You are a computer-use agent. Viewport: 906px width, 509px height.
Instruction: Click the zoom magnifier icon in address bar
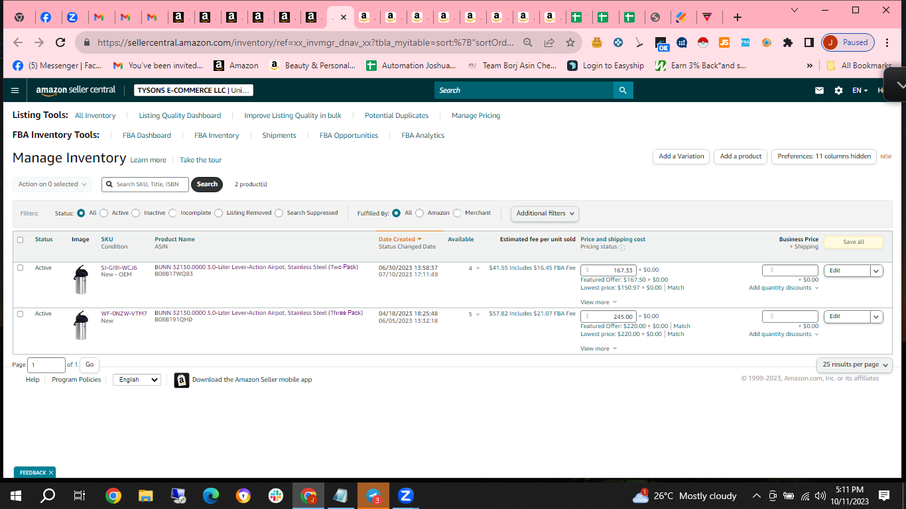528,42
